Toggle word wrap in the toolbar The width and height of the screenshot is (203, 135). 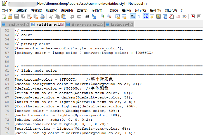point(133,16)
